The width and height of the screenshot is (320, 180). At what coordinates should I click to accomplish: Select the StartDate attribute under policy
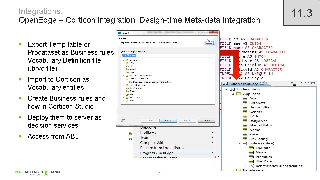click(263, 161)
